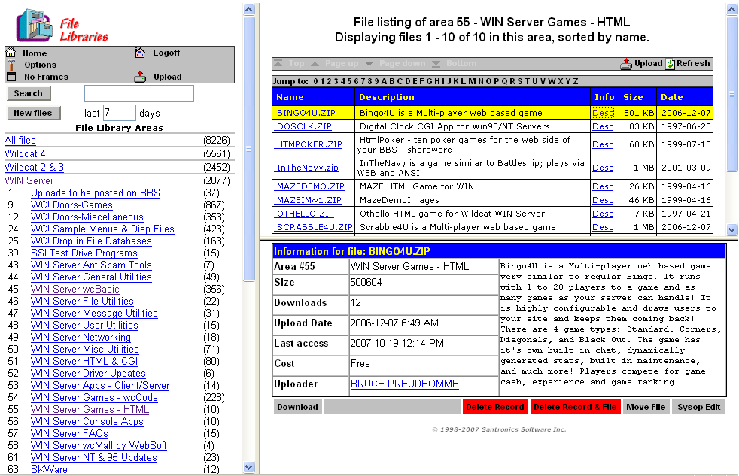This screenshot has width=739, height=476.
Task: Open WIN Server Games - wcCode area
Action: pyautogui.click(x=94, y=397)
